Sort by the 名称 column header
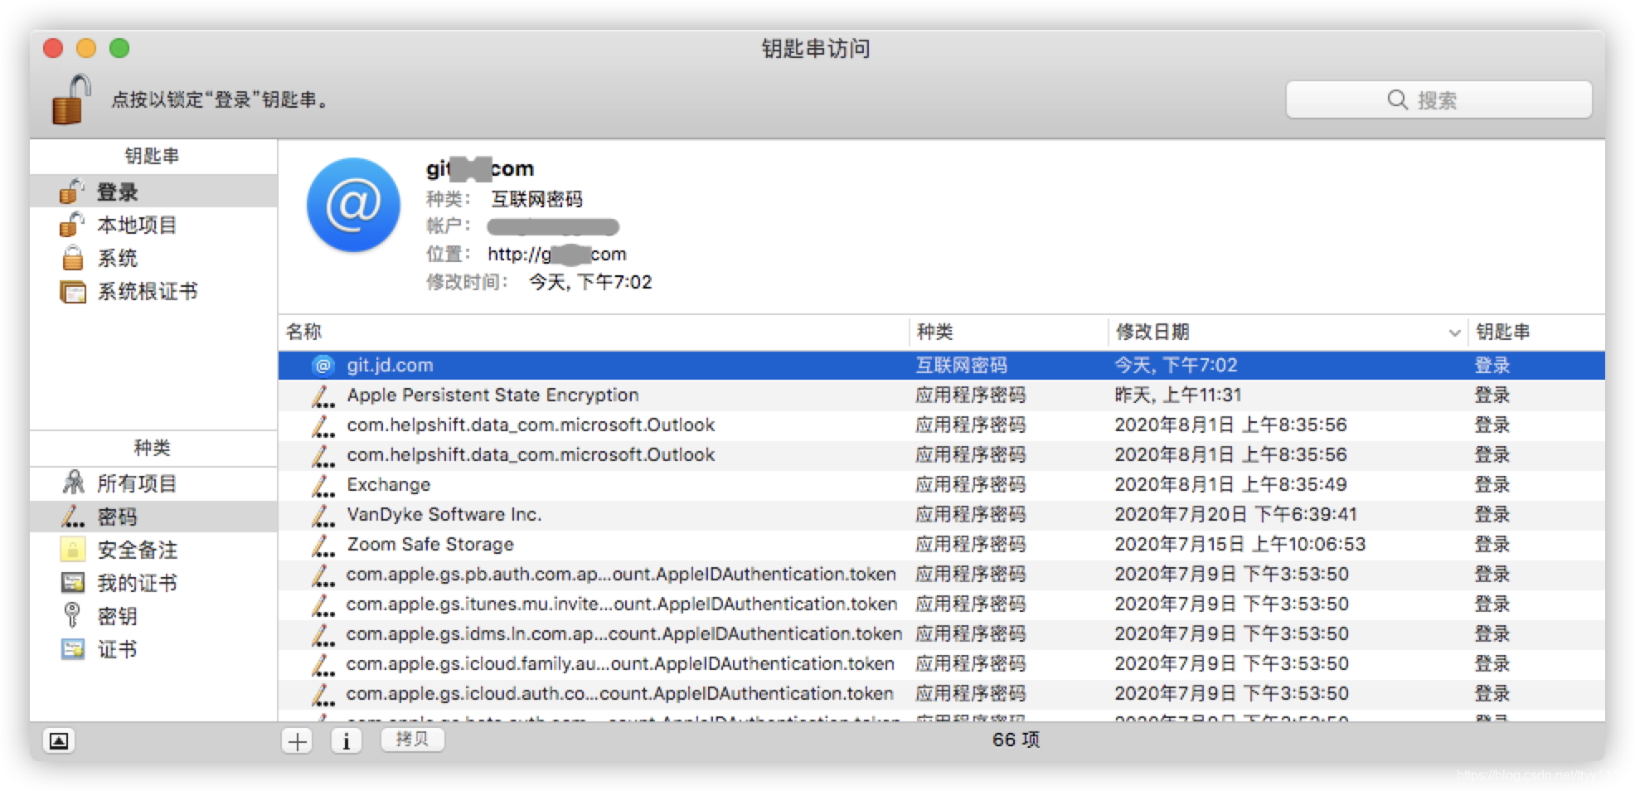This screenshot has height=791, width=1635. tap(594, 332)
